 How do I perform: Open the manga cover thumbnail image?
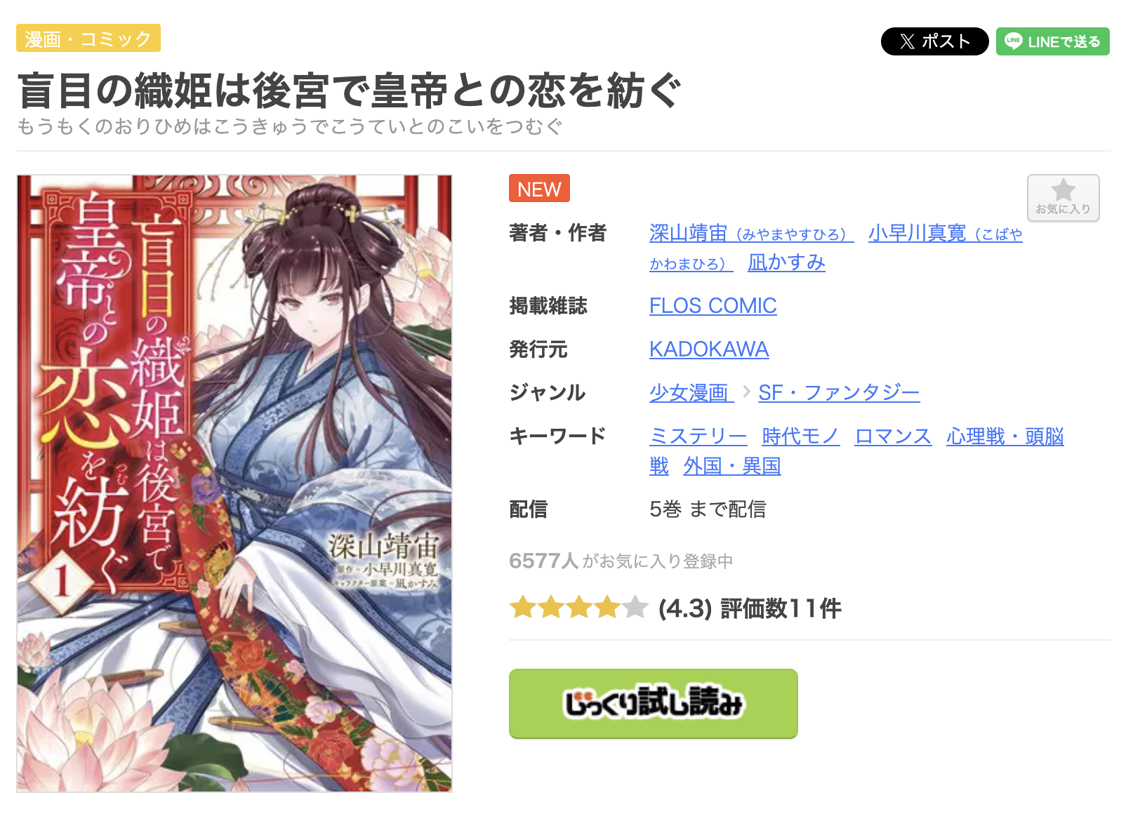click(234, 483)
